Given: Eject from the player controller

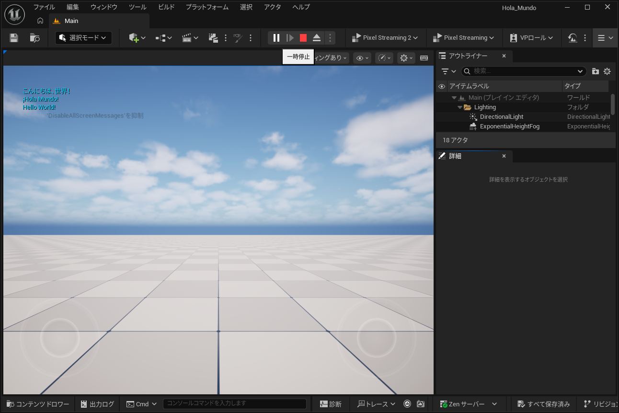Looking at the screenshot, I should pos(317,38).
